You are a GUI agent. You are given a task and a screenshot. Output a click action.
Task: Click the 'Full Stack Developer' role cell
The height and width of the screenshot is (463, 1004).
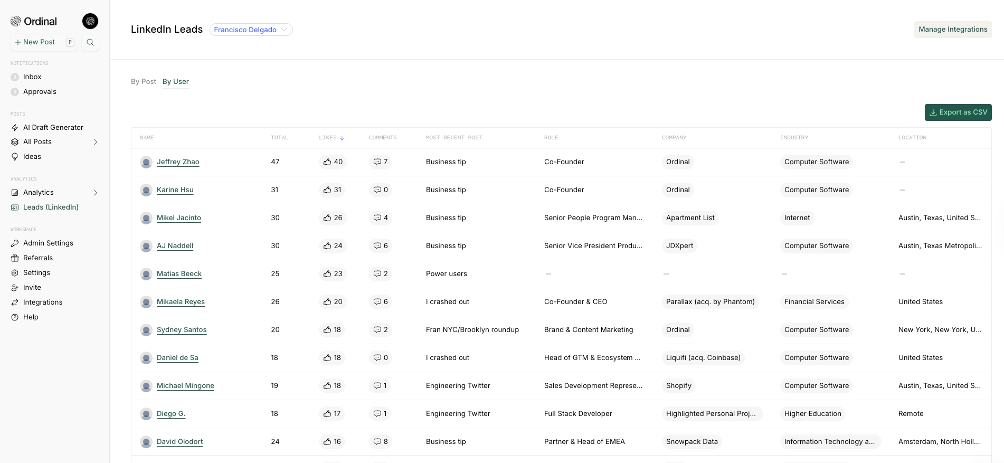[578, 414]
